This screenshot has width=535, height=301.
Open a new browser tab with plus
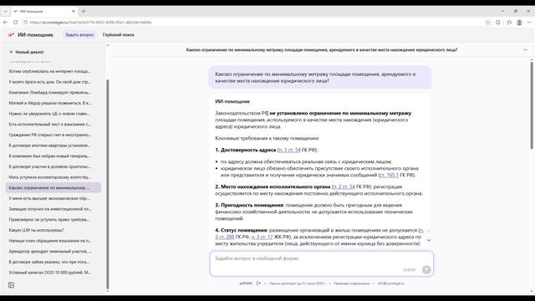coord(84,11)
